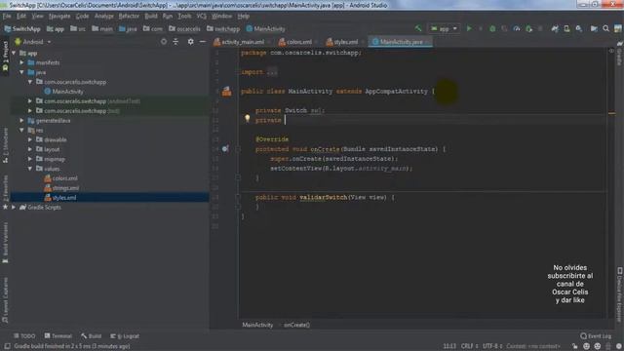Image resolution: width=624 pixels, height=351 pixels.
Task: Click Collapse All icon in Project panel
Action: tap(175, 41)
